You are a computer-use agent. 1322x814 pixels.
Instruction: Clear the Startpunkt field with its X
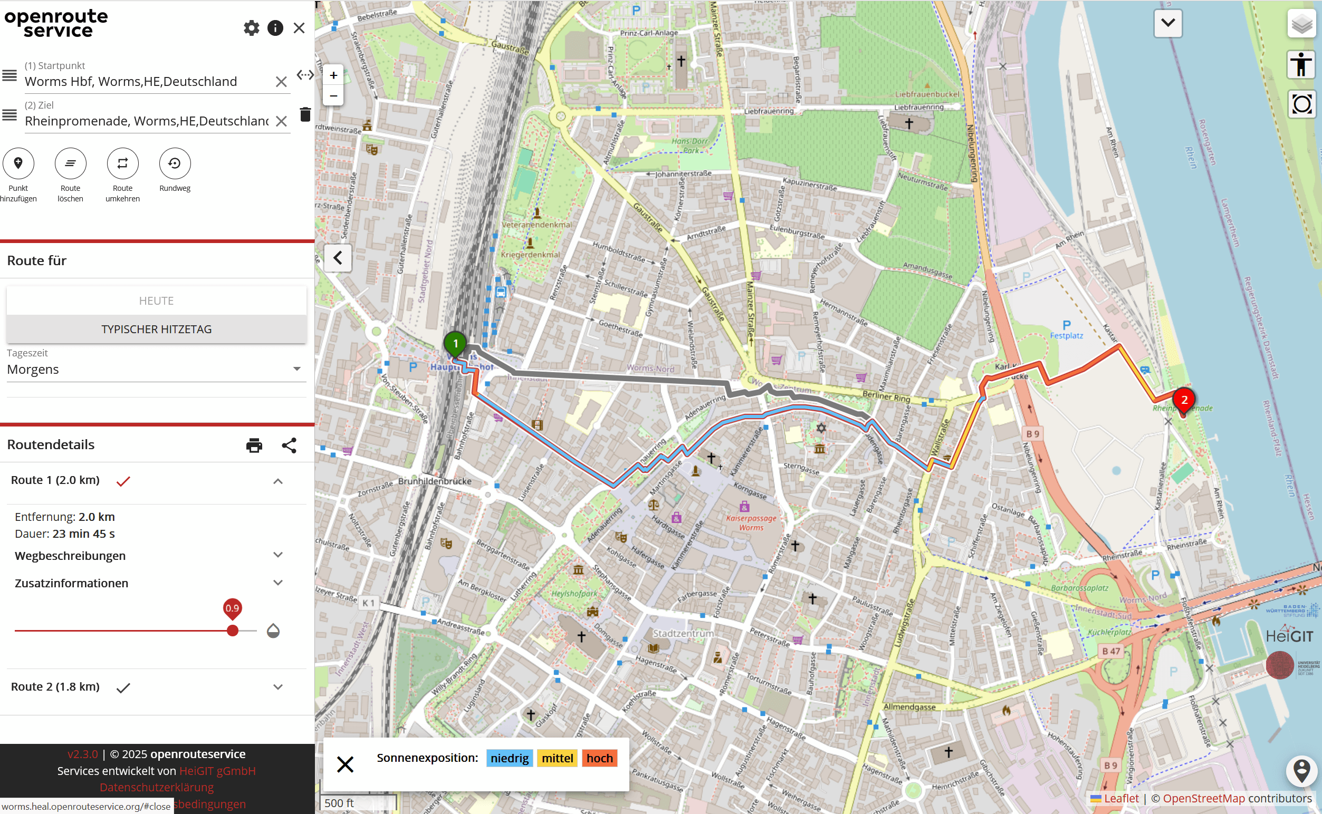coord(281,82)
